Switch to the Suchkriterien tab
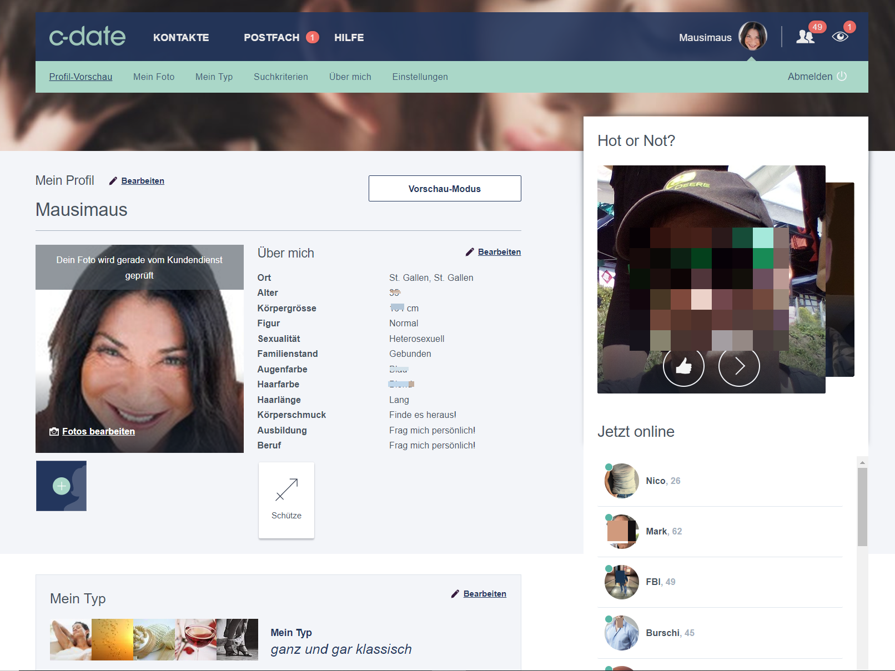The width and height of the screenshot is (895, 671). [x=281, y=77]
